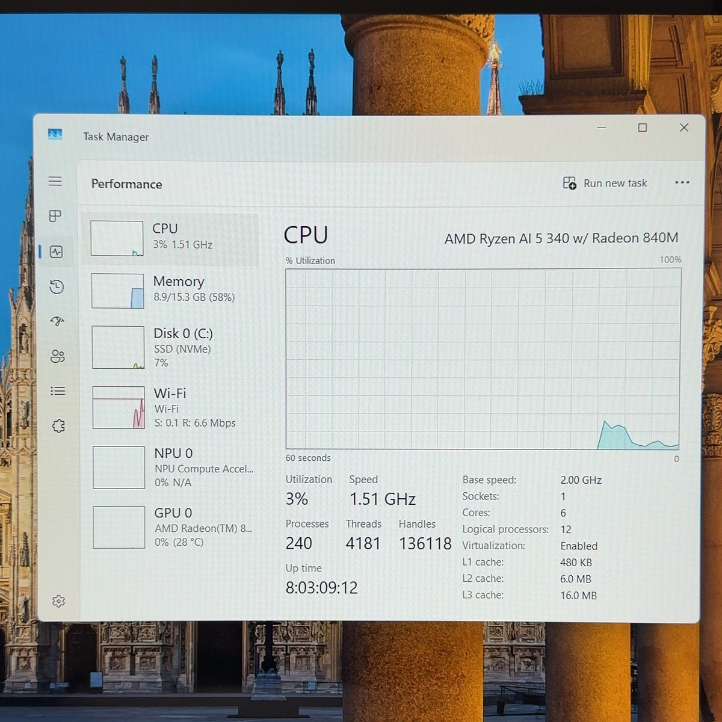Select the NPU 0 performance item
Viewport: 722px width, 722px height.
coord(173,467)
